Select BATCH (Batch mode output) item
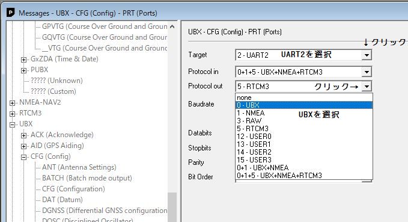408x222 pixels. (x=87, y=178)
